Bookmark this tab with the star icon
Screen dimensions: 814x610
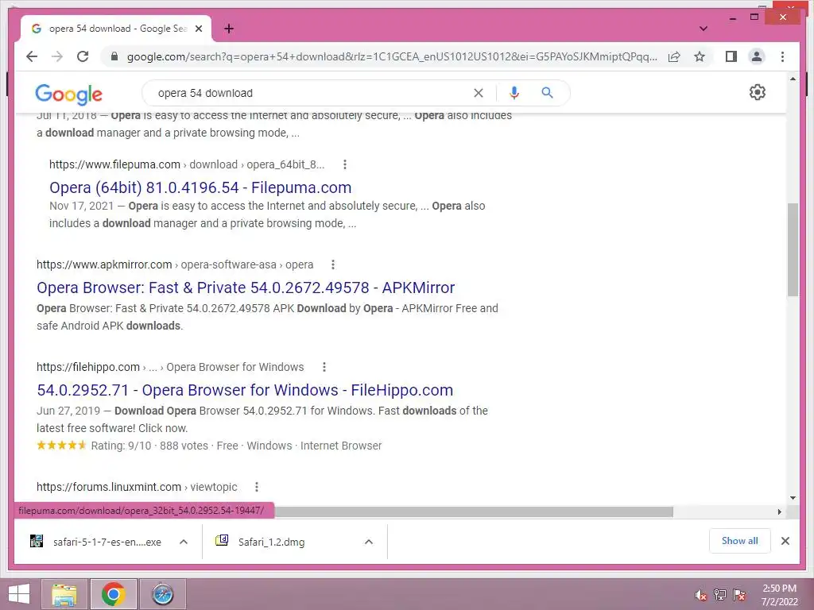(700, 56)
